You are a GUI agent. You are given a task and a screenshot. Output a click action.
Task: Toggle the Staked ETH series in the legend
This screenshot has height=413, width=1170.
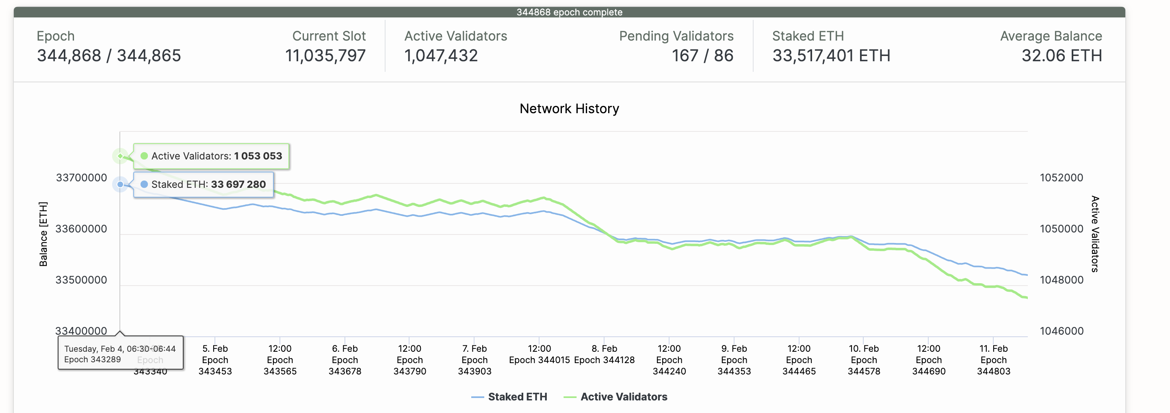pos(517,397)
